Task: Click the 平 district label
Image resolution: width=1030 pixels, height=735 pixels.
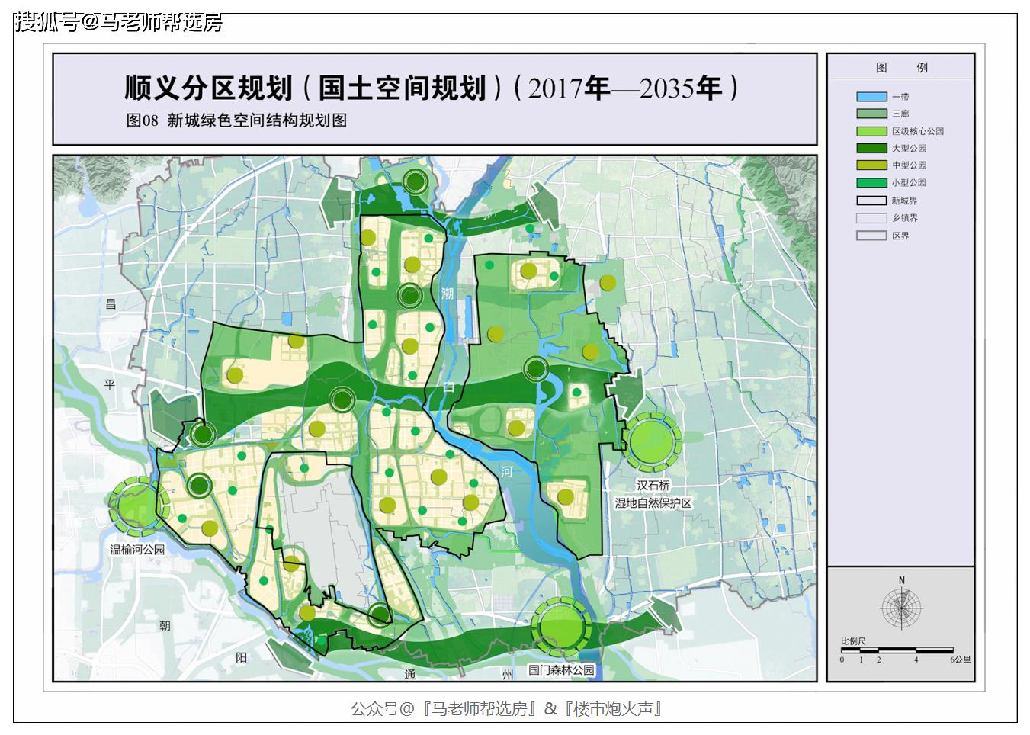Action: tap(110, 384)
